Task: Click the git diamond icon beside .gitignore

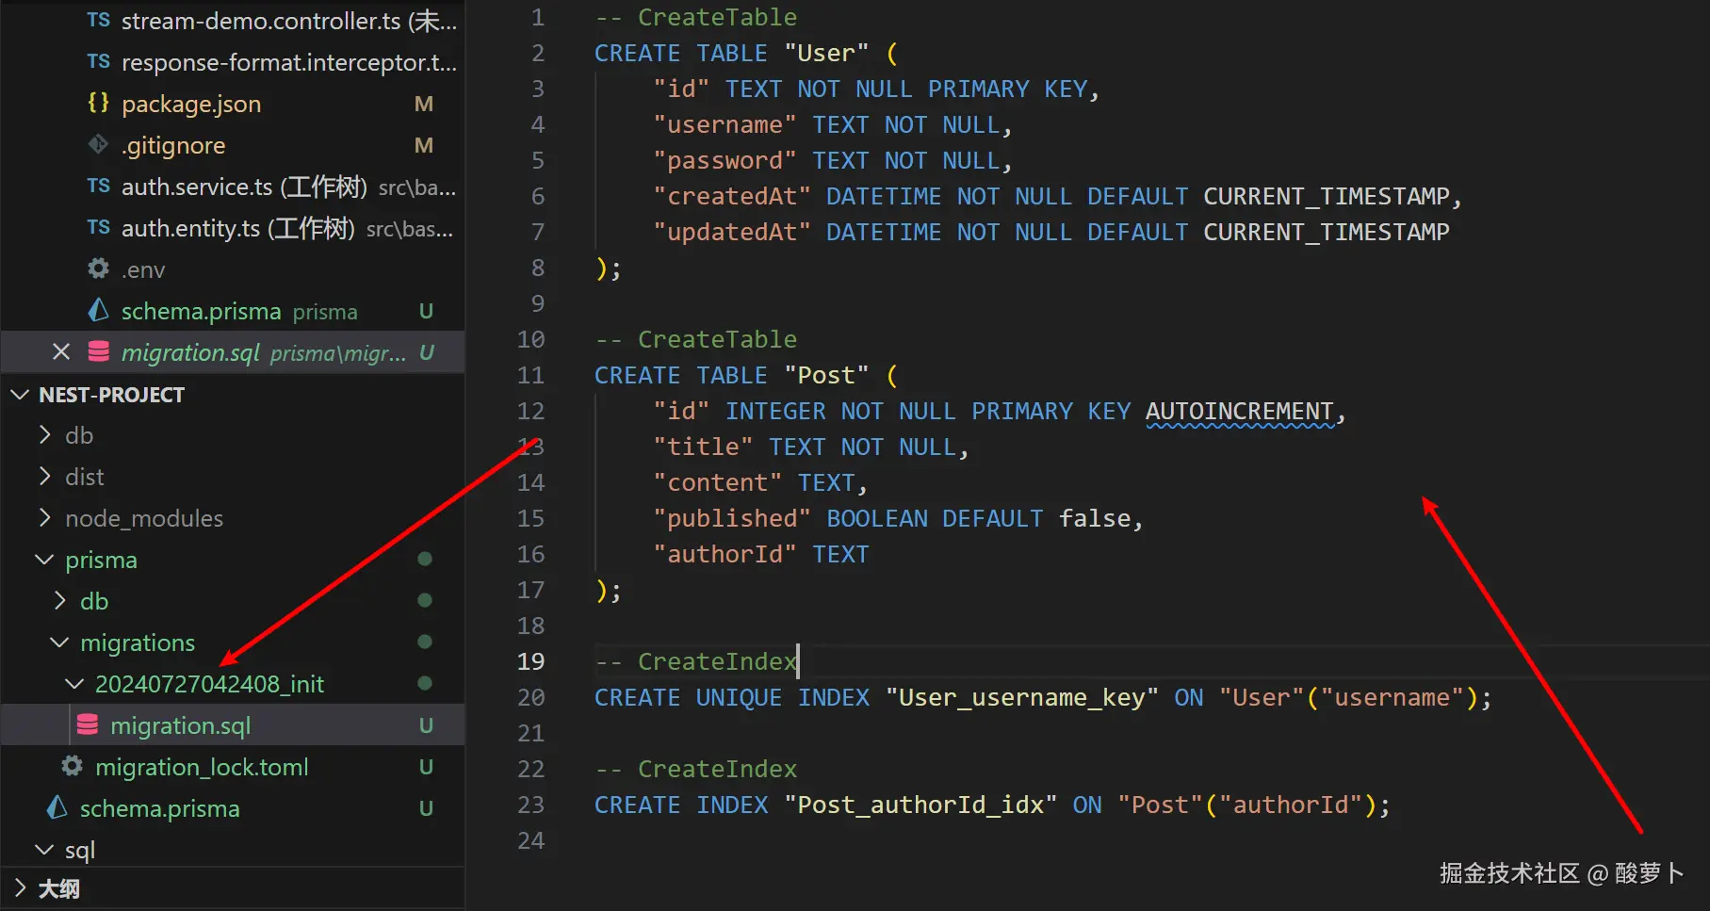Action: tap(99, 144)
